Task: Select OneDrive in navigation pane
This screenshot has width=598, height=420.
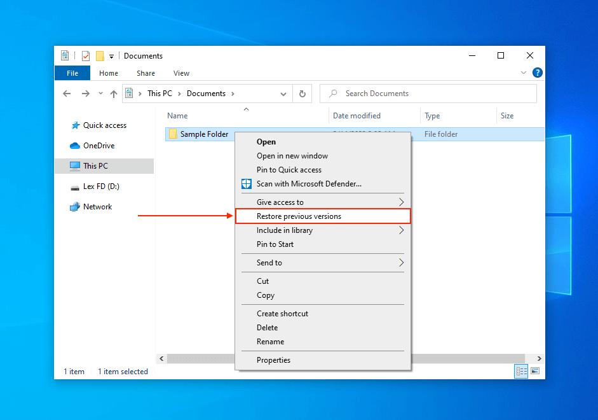Action: 99,146
